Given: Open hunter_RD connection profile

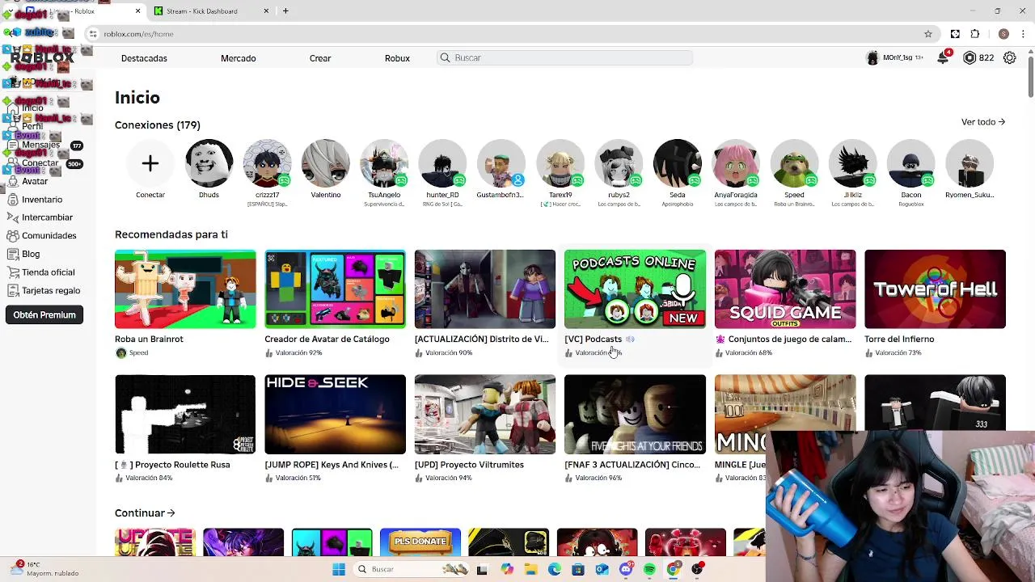Looking at the screenshot, I should click(x=442, y=172).
